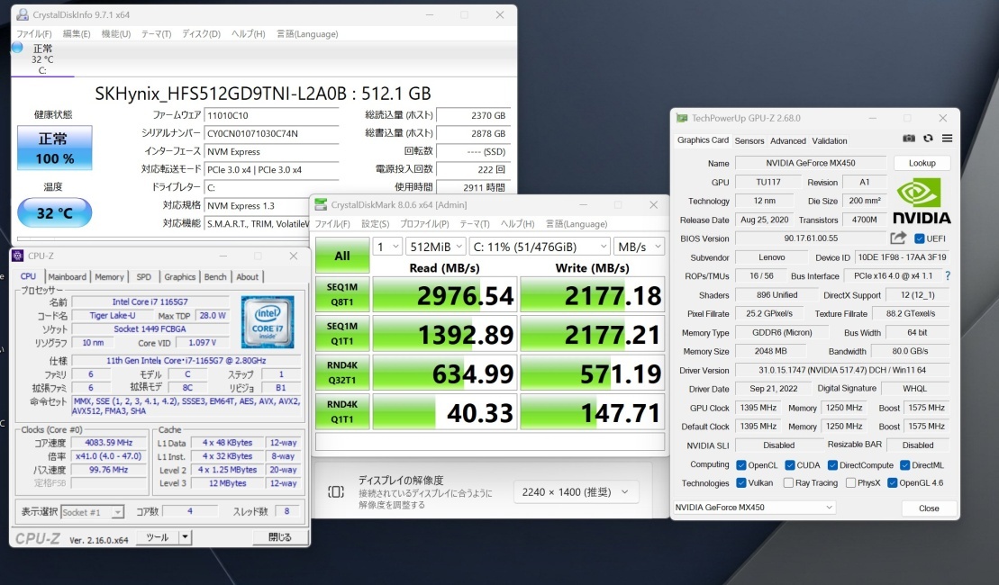Click the blue disk status icon for drive C:
The width and height of the screenshot is (999, 585).
pos(17,48)
